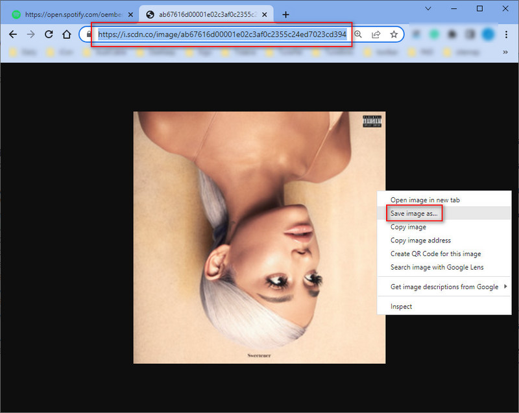Click the forward navigation arrow
The width and height of the screenshot is (519, 413).
(30, 34)
